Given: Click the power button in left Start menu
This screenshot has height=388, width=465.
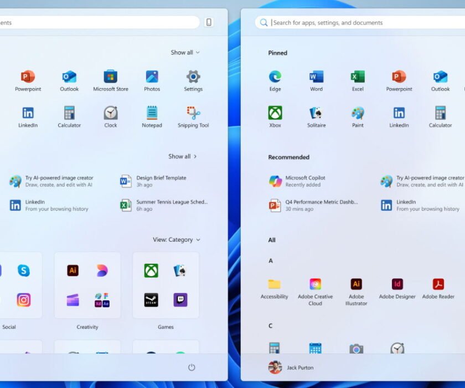Looking at the screenshot, I should pos(192,367).
